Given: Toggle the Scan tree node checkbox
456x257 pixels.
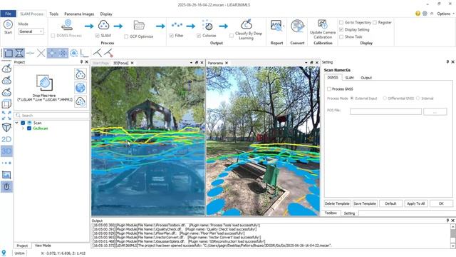Looking at the screenshot, I should [23, 123].
